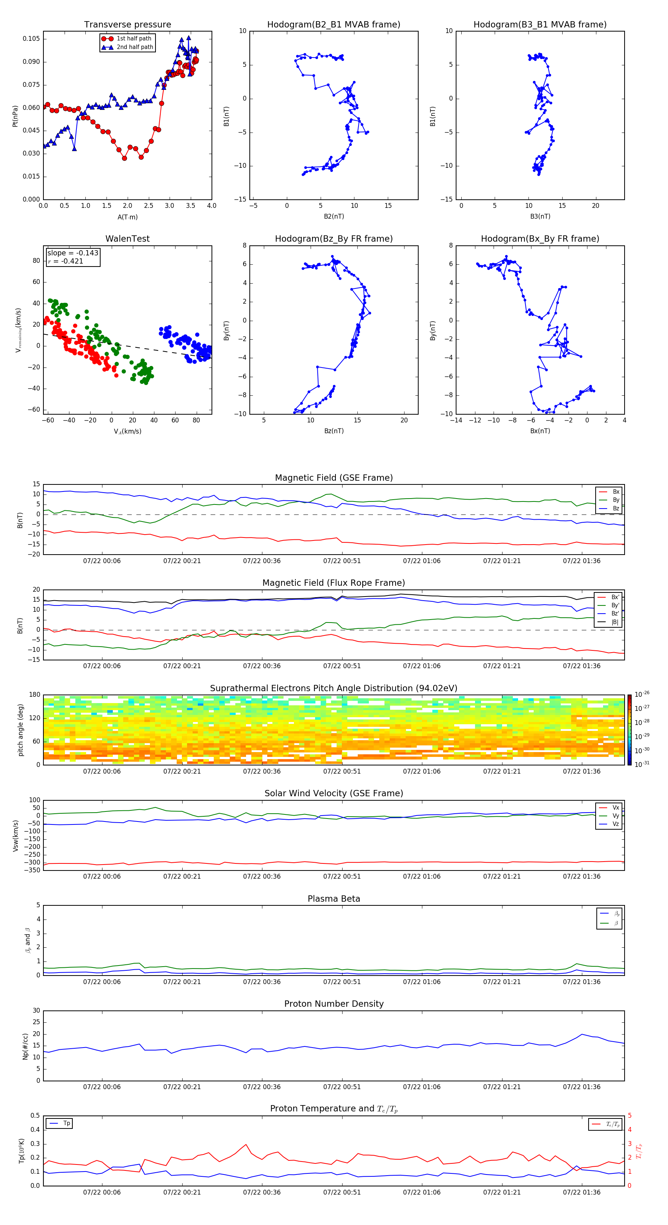Click the 07/22 01:36 tick of the Proton Temperature plot
Screen dimensions: 668x1225
pyautogui.click(x=582, y=1193)
